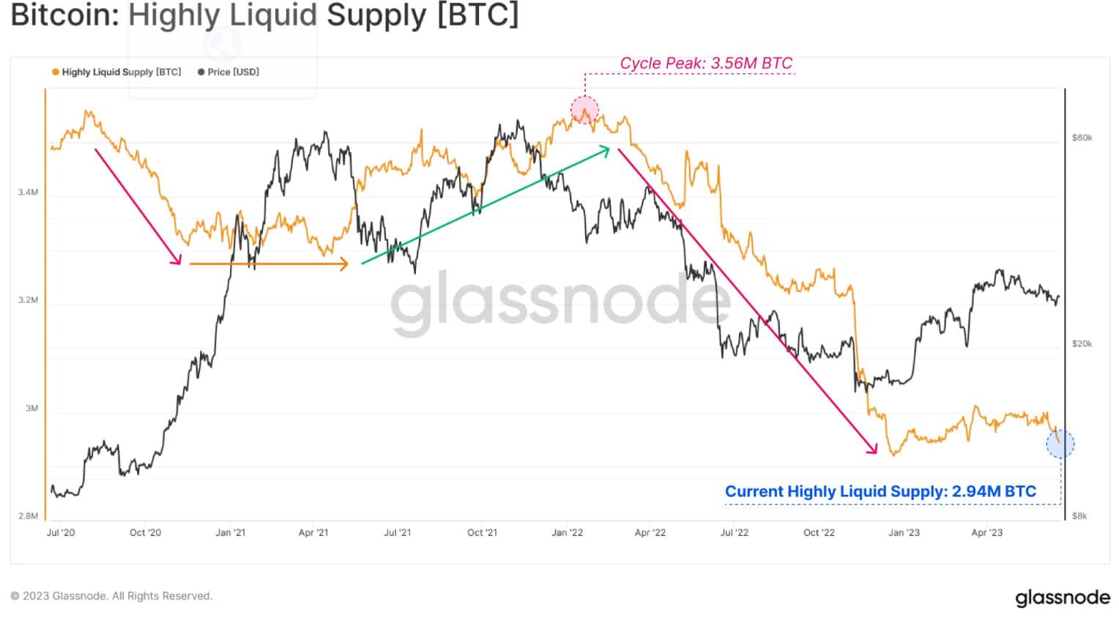1119x617 pixels.
Task: Click the glassnode logo at bottom right
Action: click(x=1063, y=598)
